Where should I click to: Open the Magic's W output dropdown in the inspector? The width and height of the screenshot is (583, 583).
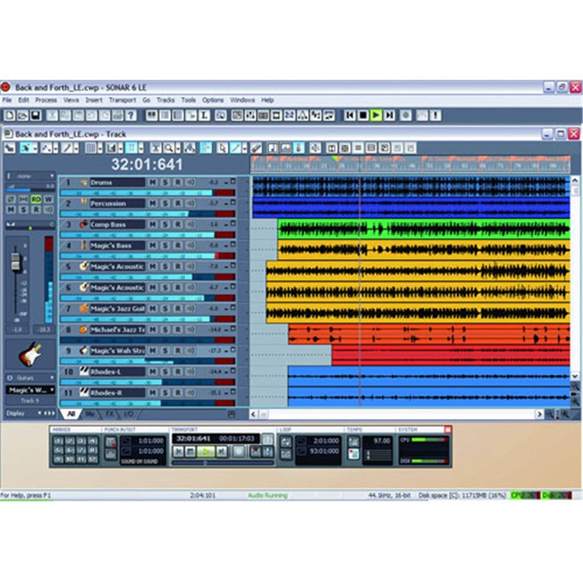52,389
